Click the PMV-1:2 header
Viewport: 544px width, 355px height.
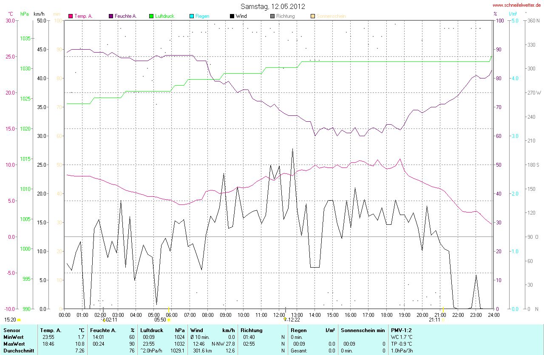click(x=401, y=330)
